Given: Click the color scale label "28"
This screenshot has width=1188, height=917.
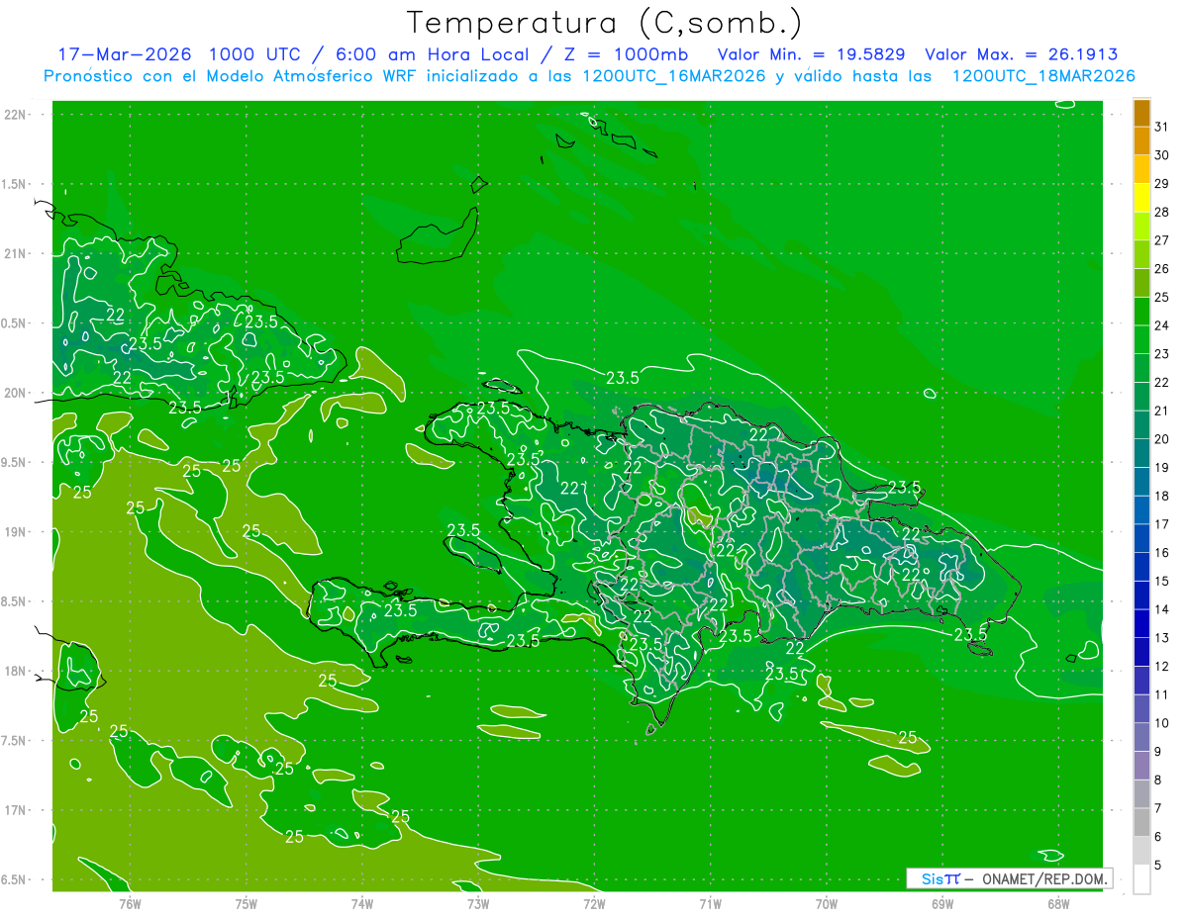Looking at the screenshot, I should pyautogui.click(x=1162, y=212).
